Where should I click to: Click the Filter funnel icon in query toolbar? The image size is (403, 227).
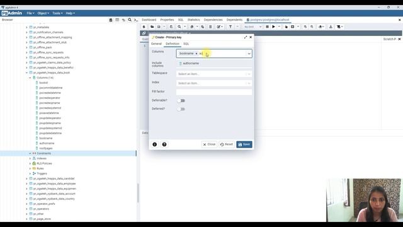tap(230, 26)
